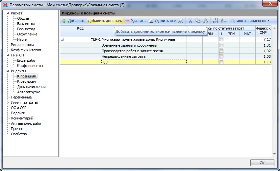
Task: Sort alphabetically with the А-Я sort icon
Action: (223, 21)
